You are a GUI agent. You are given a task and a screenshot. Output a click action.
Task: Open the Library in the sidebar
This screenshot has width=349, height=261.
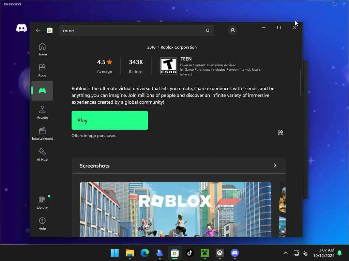point(42,203)
